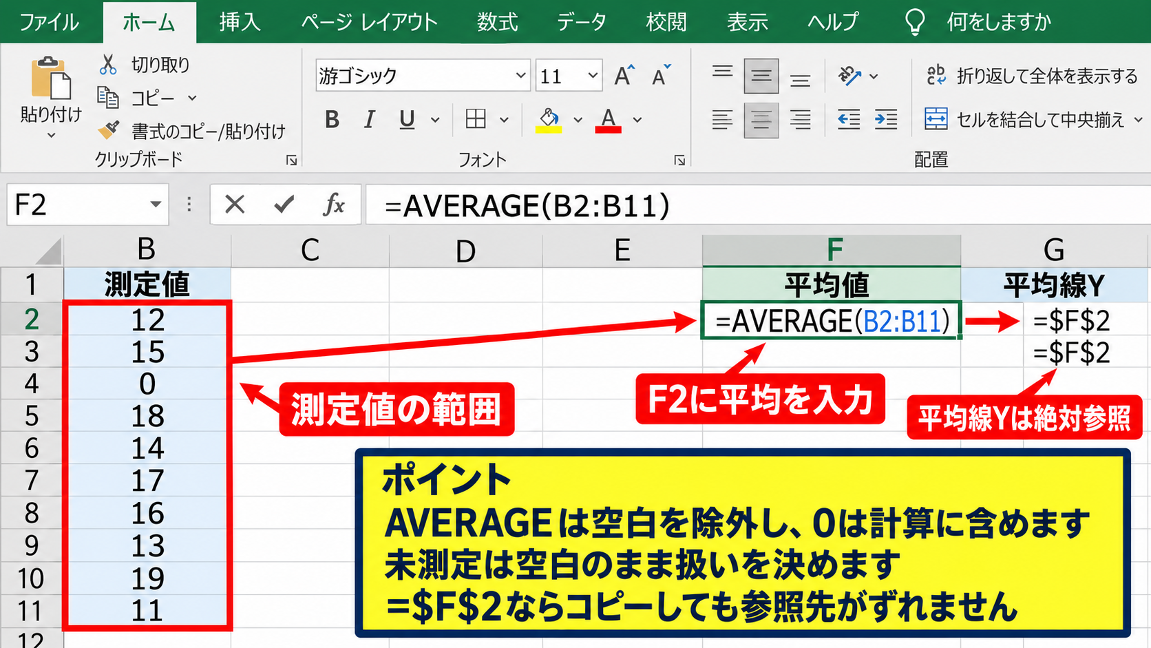Image resolution: width=1151 pixels, height=648 pixels.
Task: Expand underline style dropdown arrow
Action: click(435, 121)
